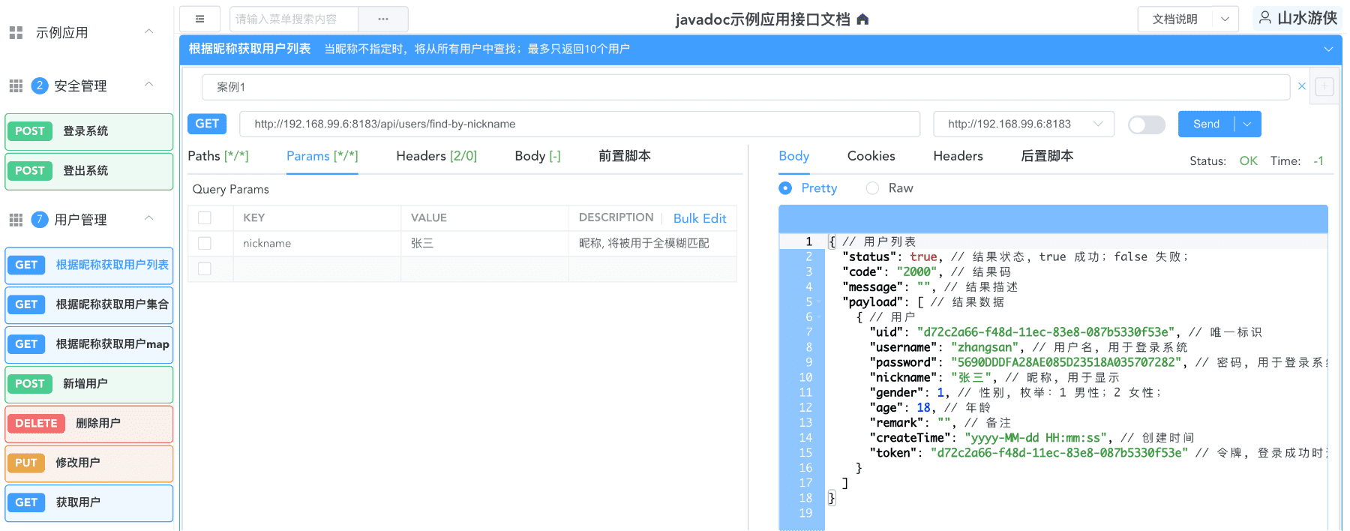Collapse the 安全管理 menu group
The width and height of the screenshot is (1350, 531).
click(x=148, y=85)
